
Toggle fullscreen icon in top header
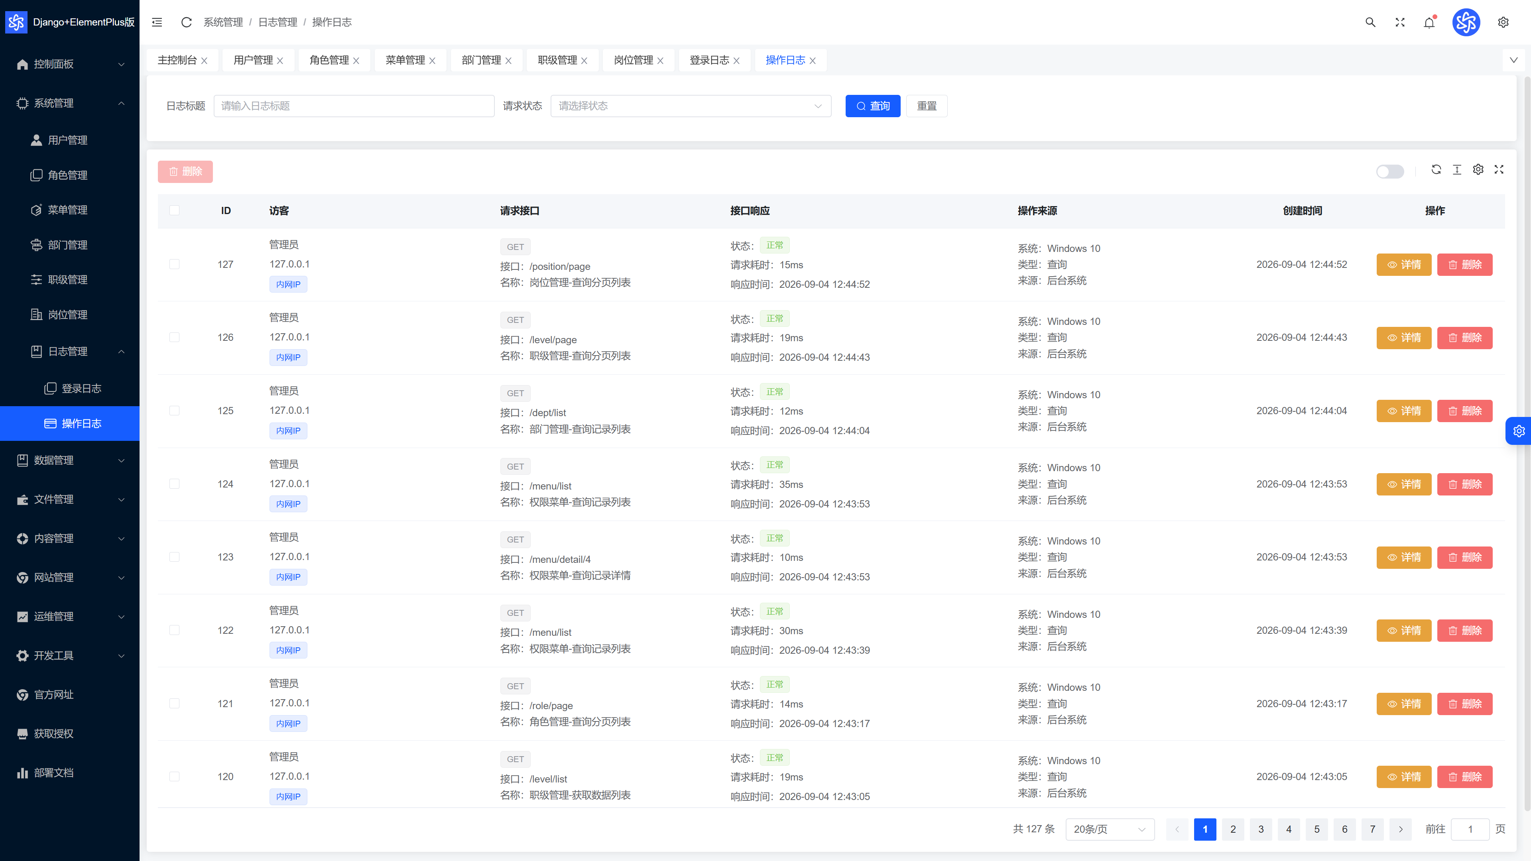1400,22
